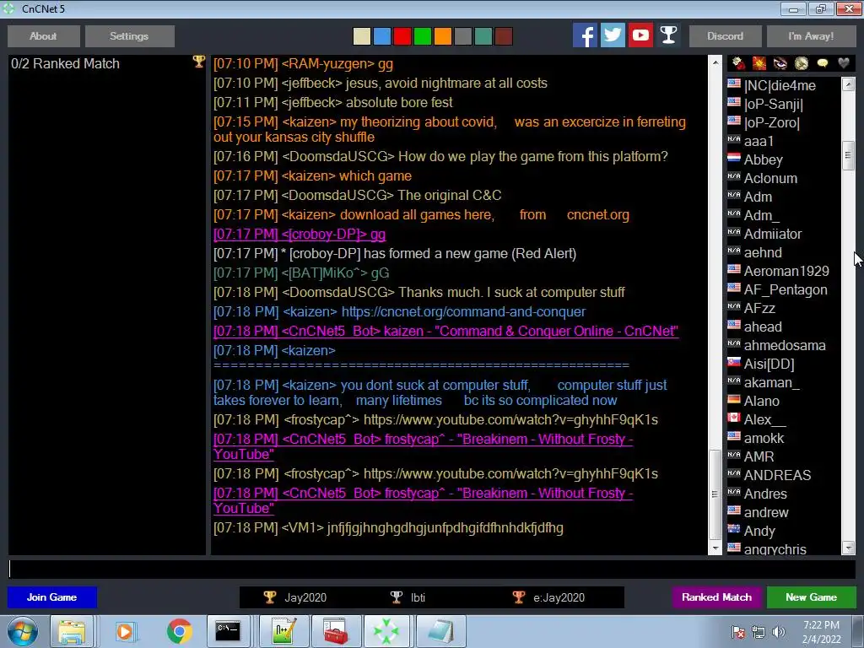Pick the green chat color swatch

click(423, 36)
